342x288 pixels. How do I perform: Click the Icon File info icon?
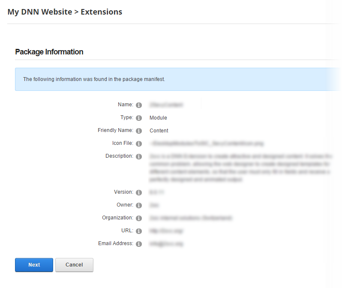(x=139, y=144)
